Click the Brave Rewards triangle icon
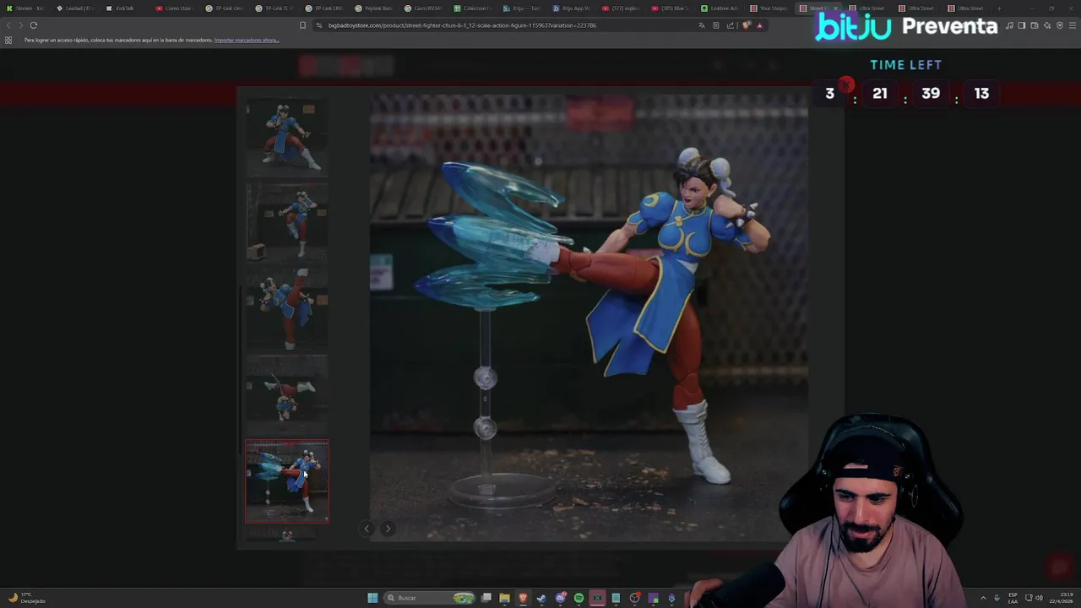1081x608 pixels. coord(759,25)
